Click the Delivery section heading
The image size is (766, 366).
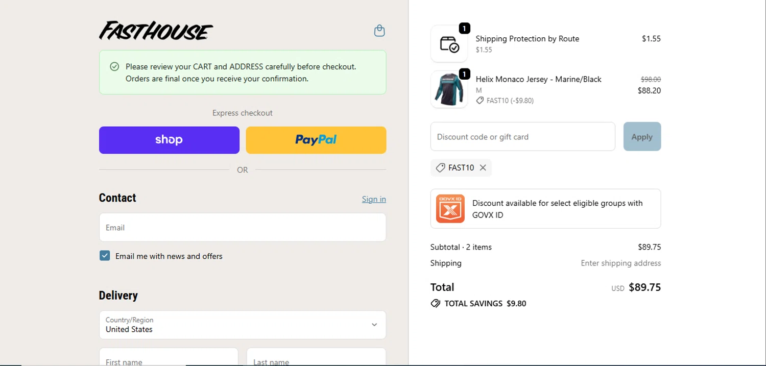(x=118, y=295)
